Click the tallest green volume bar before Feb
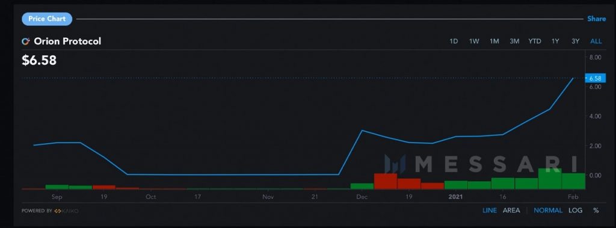This screenshot has width=616, height=228. click(550, 179)
